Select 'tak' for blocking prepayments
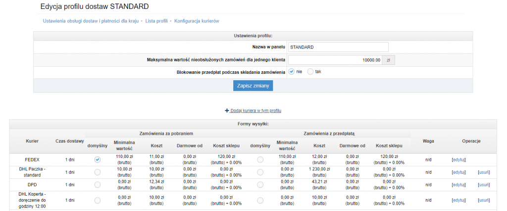The width and height of the screenshot is (507, 211). tap(310, 72)
